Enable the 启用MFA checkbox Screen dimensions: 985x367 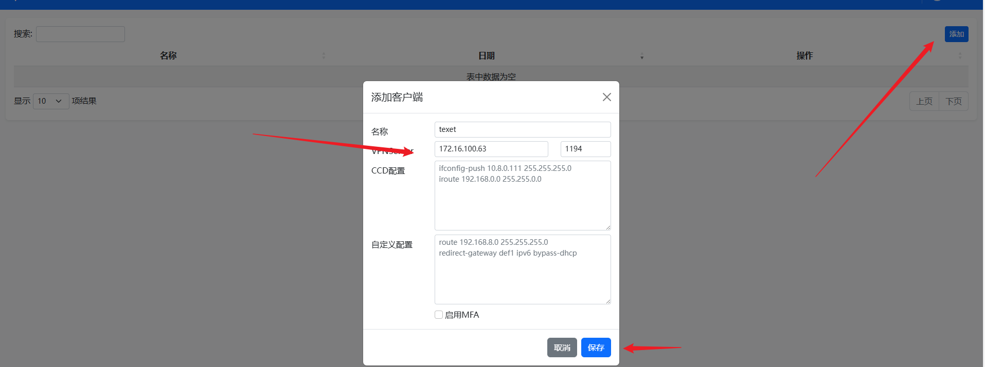click(439, 315)
